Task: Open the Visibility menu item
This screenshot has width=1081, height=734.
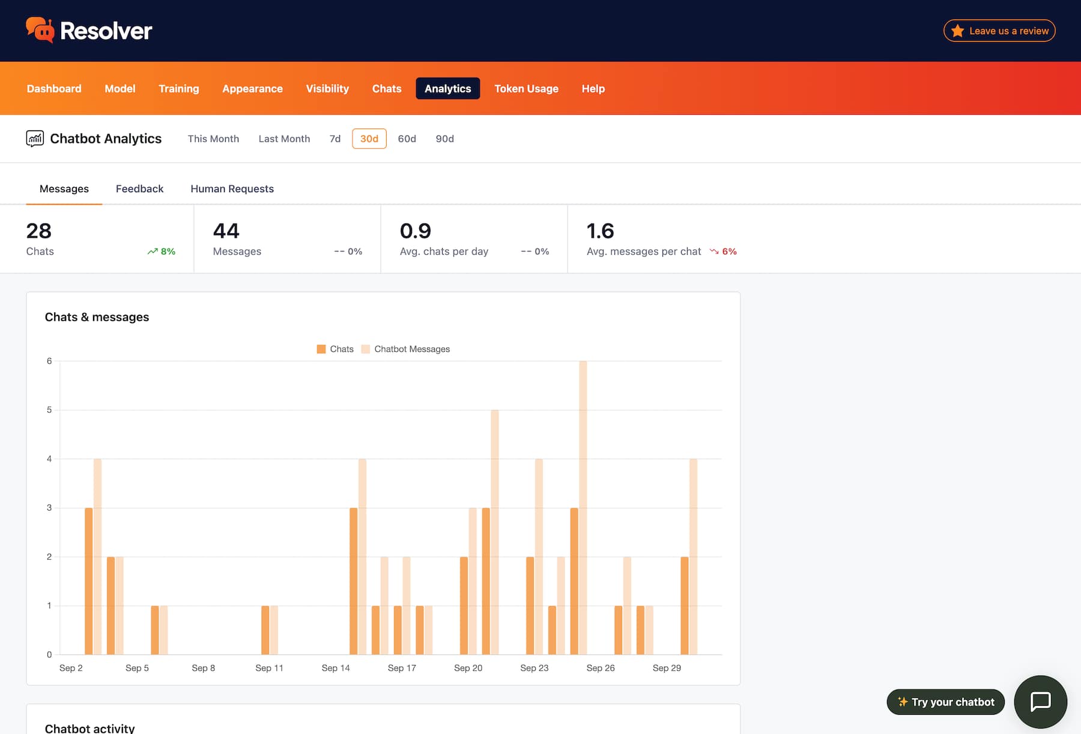Action: [327, 88]
